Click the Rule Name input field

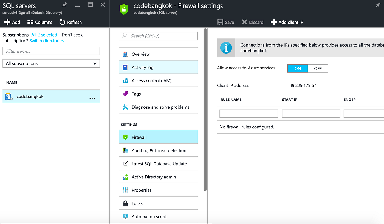pos(249,113)
